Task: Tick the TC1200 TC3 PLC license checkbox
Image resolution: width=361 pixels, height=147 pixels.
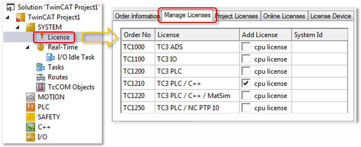Action: (x=246, y=72)
